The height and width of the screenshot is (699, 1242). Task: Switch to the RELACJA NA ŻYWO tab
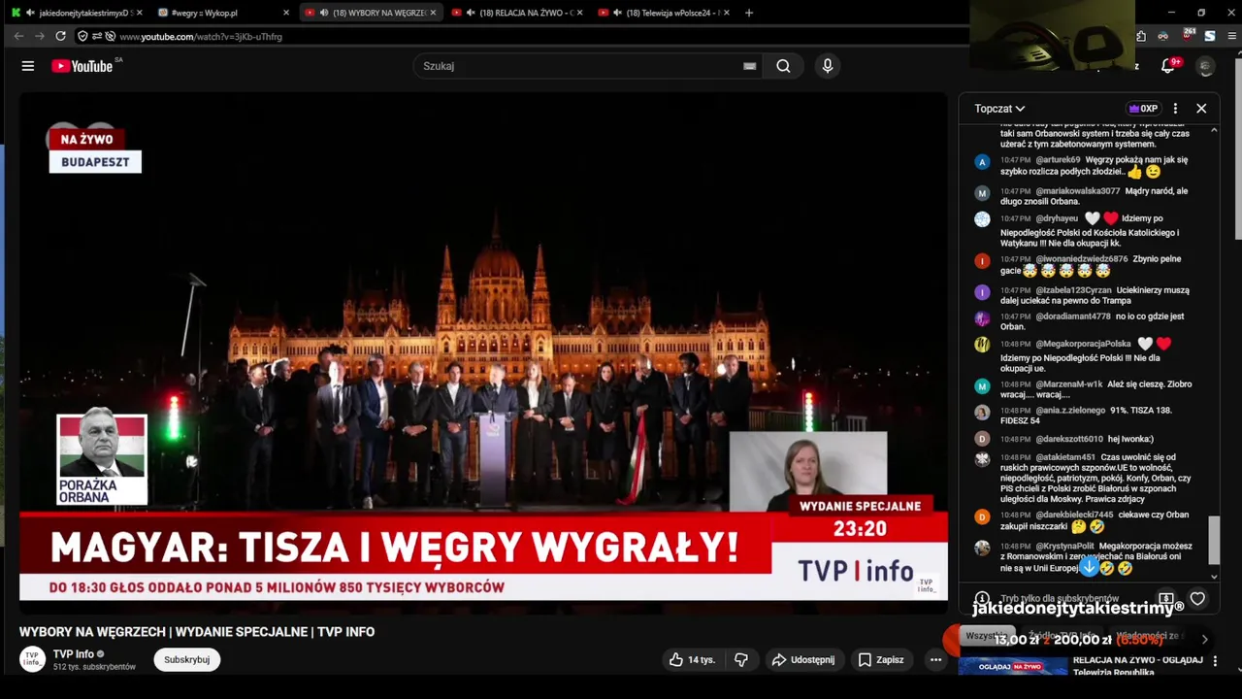[517, 13]
